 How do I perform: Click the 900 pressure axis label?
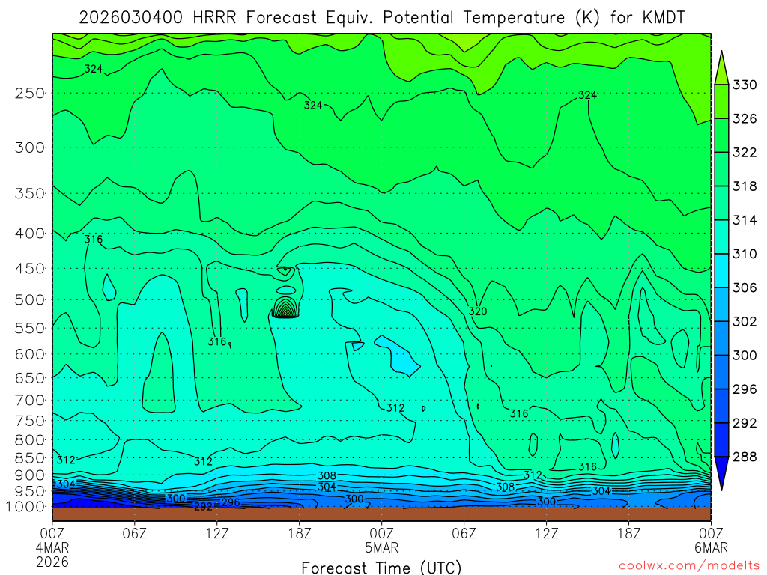pos(30,475)
